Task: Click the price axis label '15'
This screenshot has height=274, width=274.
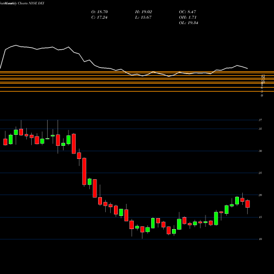Action: [x=260, y=217]
